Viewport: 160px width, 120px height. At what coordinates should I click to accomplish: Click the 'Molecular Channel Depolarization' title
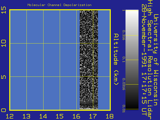coord(59,5)
